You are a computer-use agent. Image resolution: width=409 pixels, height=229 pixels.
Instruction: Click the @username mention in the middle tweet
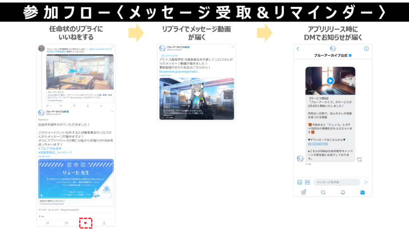169,55
